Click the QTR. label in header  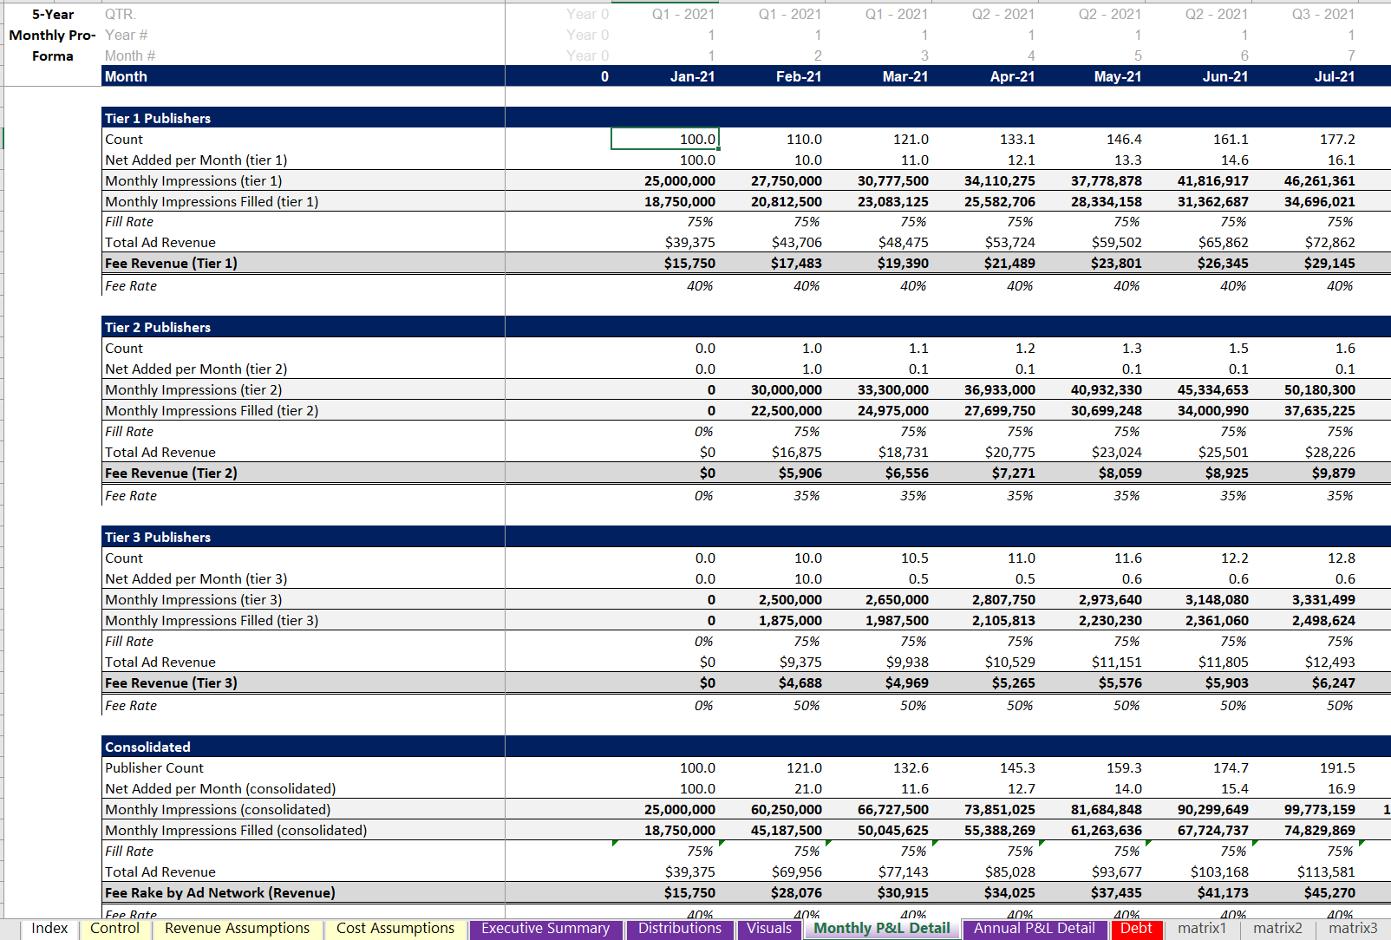(x=121, y=14)
